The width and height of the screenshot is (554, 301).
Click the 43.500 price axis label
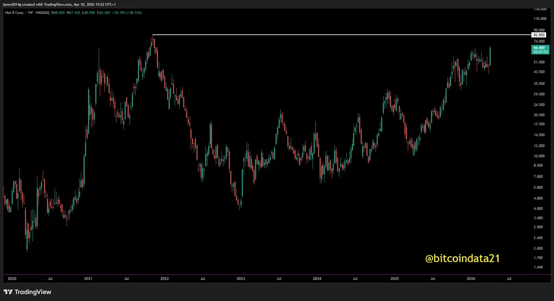click(x=540, y=72)
